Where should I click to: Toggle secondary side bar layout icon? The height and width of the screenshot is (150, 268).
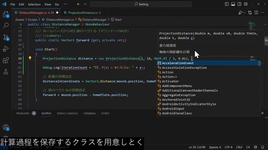[239, 4]
